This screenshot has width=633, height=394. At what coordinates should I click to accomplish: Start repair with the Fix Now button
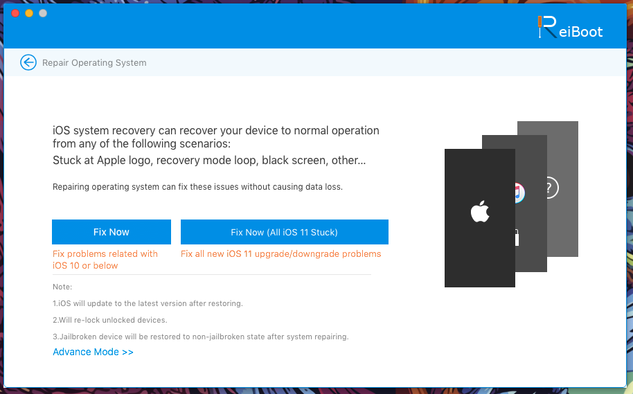coord(112,232)
